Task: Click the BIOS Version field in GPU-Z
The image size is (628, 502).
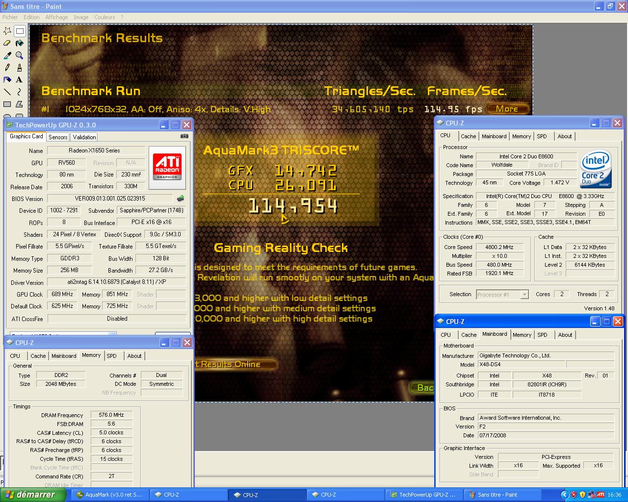Action: 110,199
